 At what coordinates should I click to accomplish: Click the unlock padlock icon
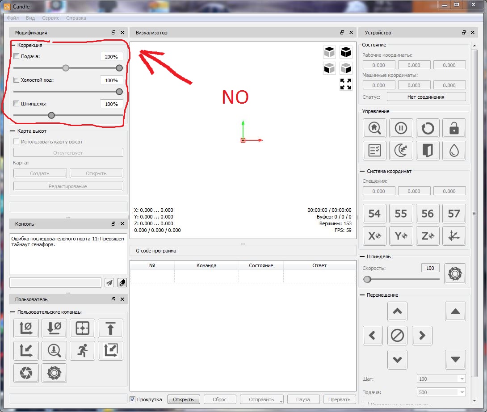[454, 128]
